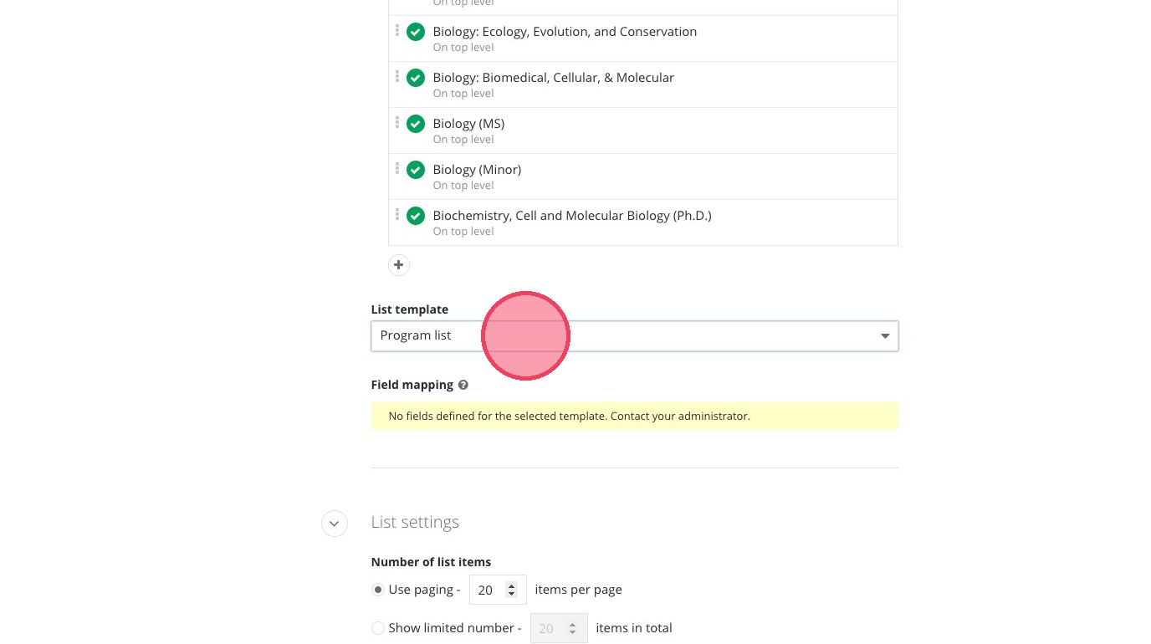The width and height of the screenshot is (1151, 644).
Task: Grab drag handle of Biology (MS) row
Action: click(397, 123)
